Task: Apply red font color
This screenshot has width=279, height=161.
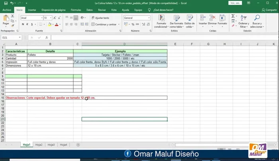Action: pyautogui.click(x=57, y=24)
